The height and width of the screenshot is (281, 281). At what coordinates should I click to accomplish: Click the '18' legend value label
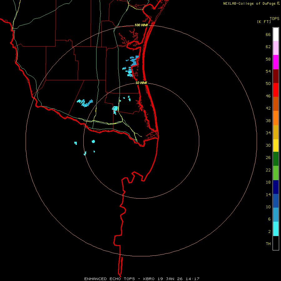click(268, 182)
